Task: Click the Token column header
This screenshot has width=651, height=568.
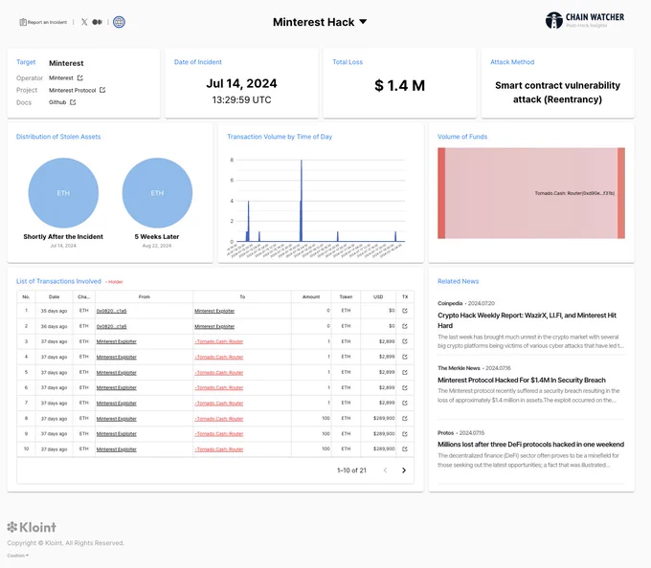Action: point(346,296)
